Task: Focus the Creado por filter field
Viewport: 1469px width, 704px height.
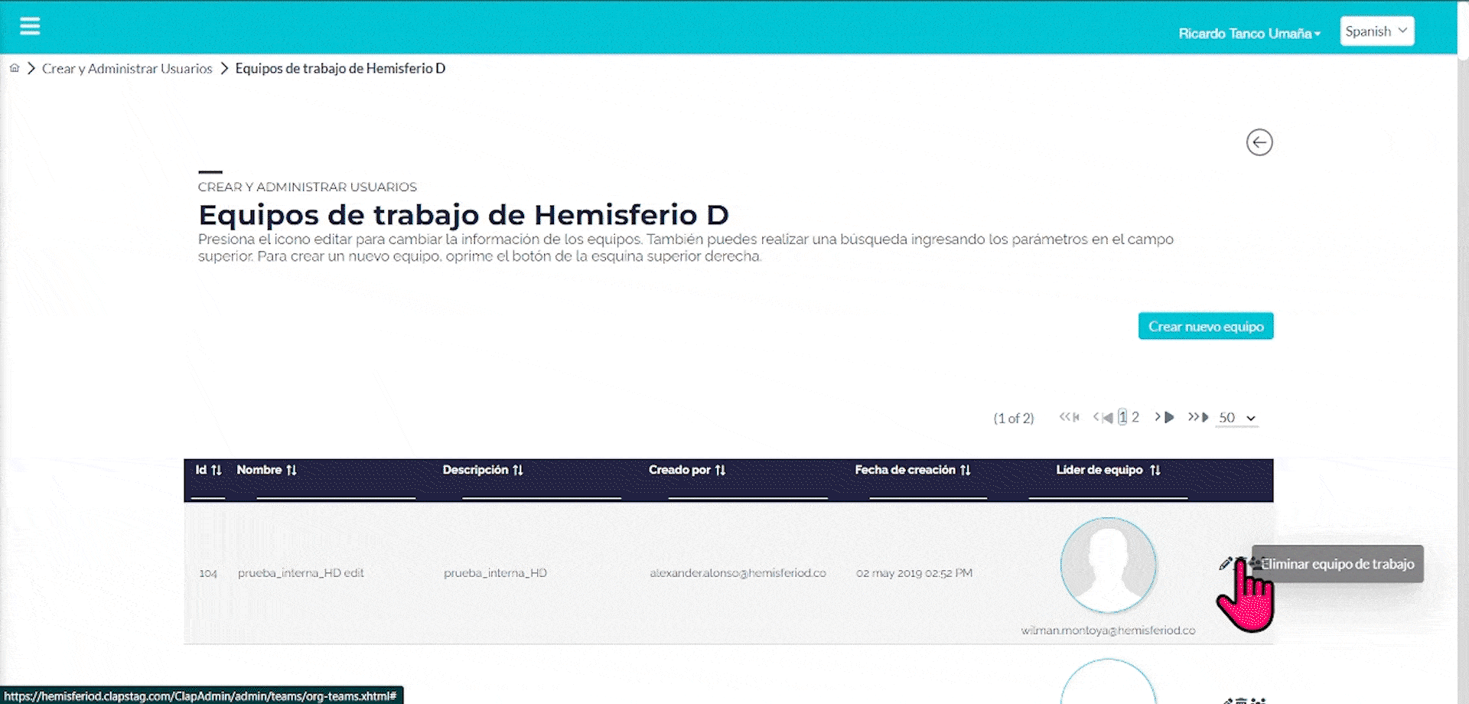Action: (x=748, y=491)
